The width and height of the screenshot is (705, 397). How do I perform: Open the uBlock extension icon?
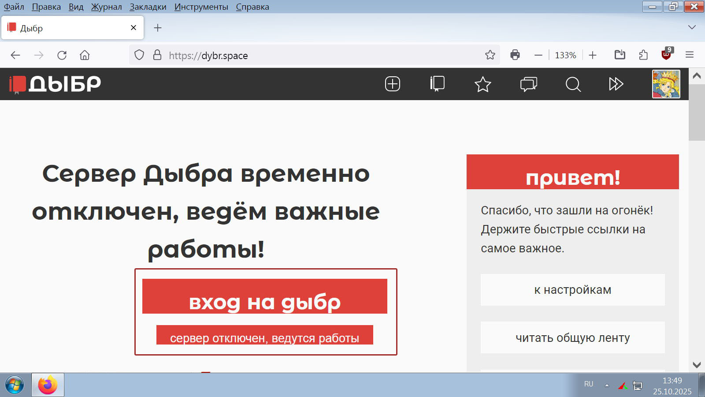tap(666, 55)
